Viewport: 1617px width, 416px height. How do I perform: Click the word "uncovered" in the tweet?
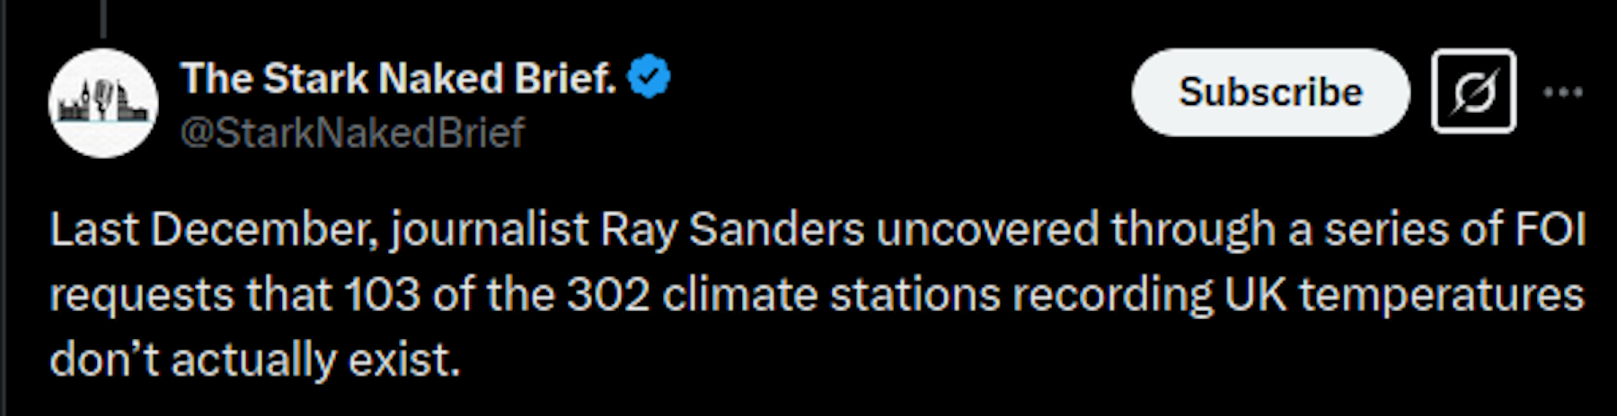[x=987, y=230]
